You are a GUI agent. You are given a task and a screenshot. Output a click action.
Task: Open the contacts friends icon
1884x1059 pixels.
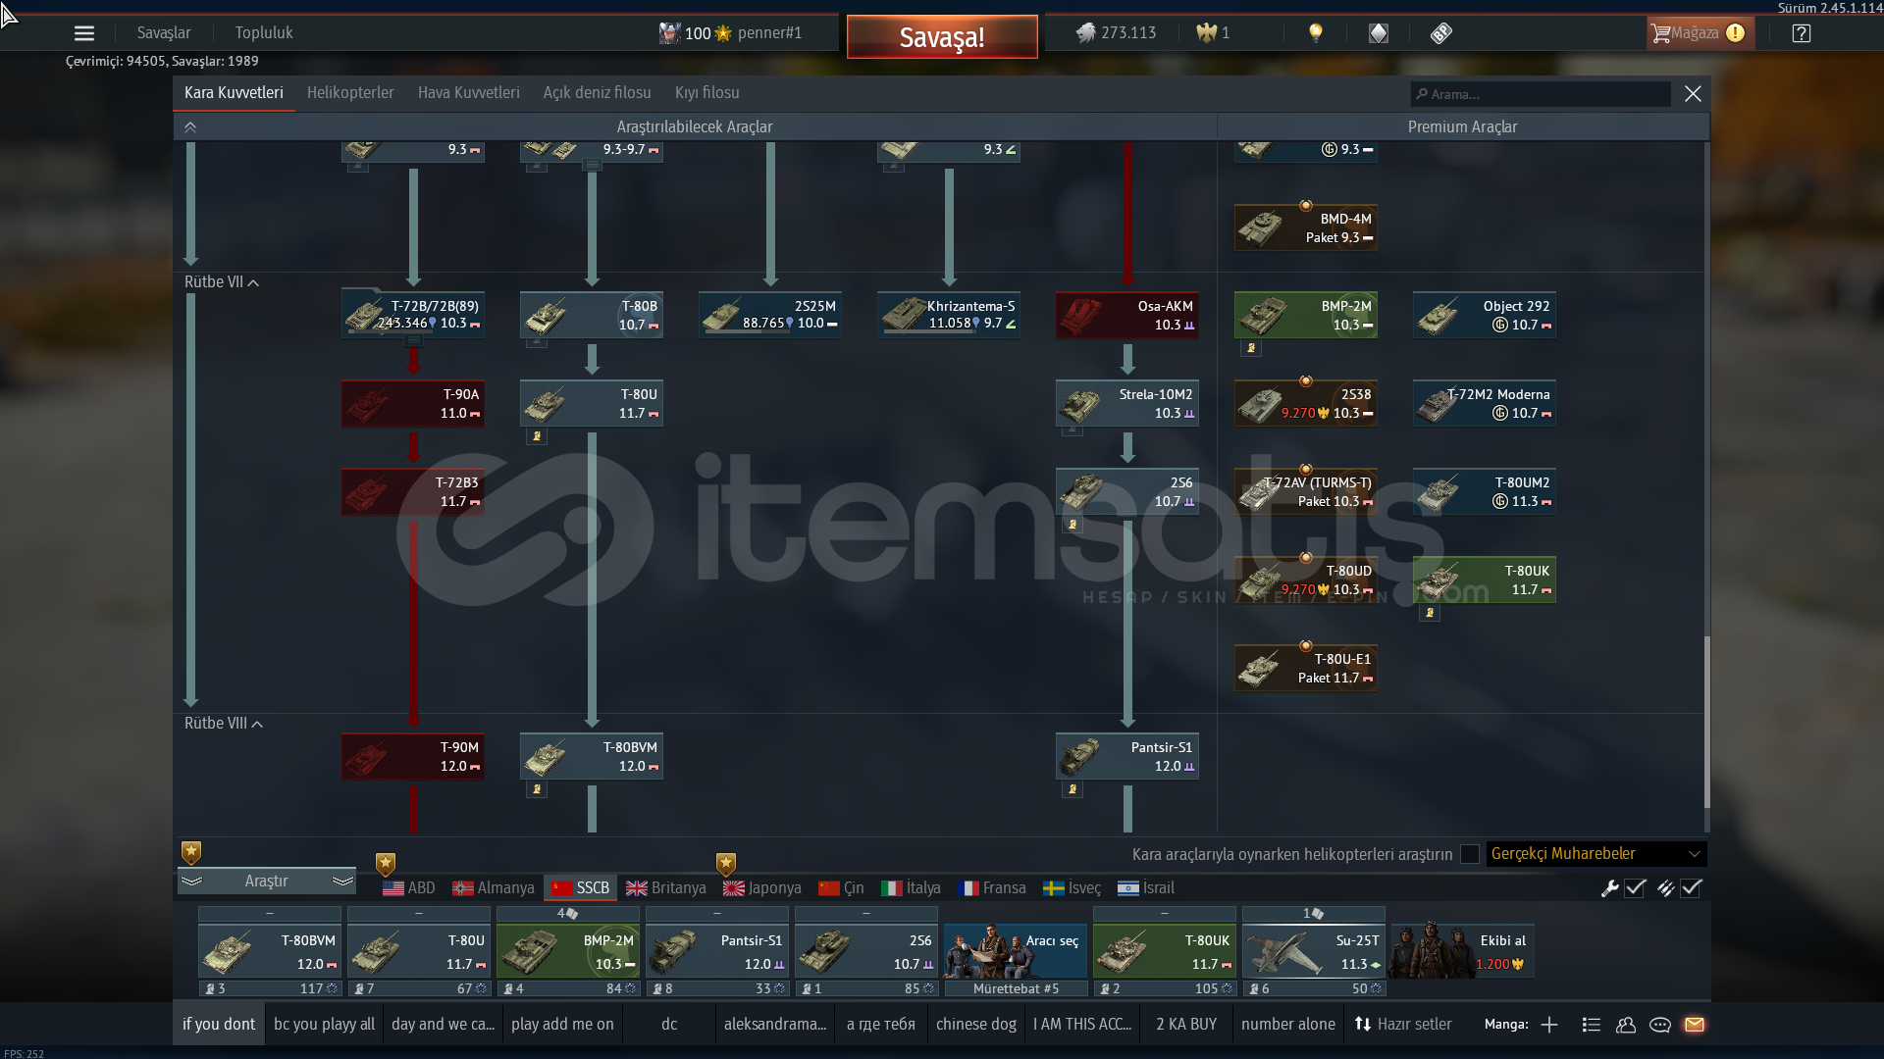tap(1626, 1025)
